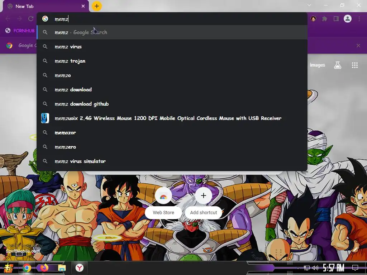Open the Google apps grid icon
This screenshot has width=367, height=275.
coord(355,65)
